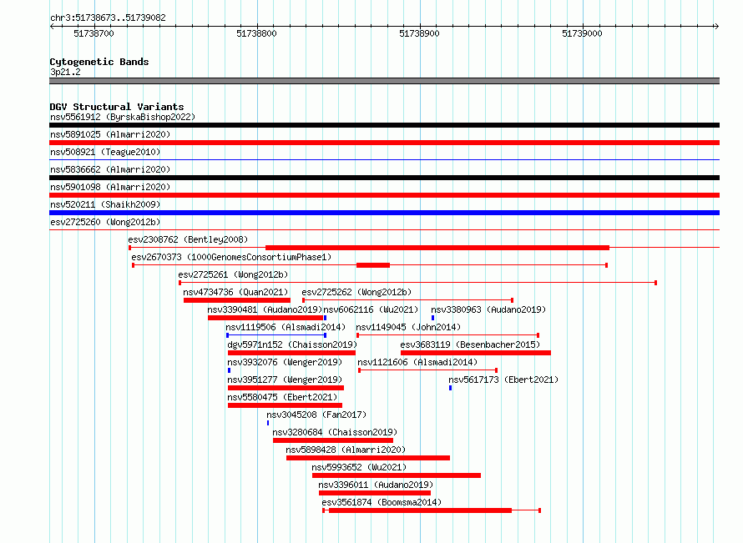Click the blue marker under nsv5617173

(450, 388)
